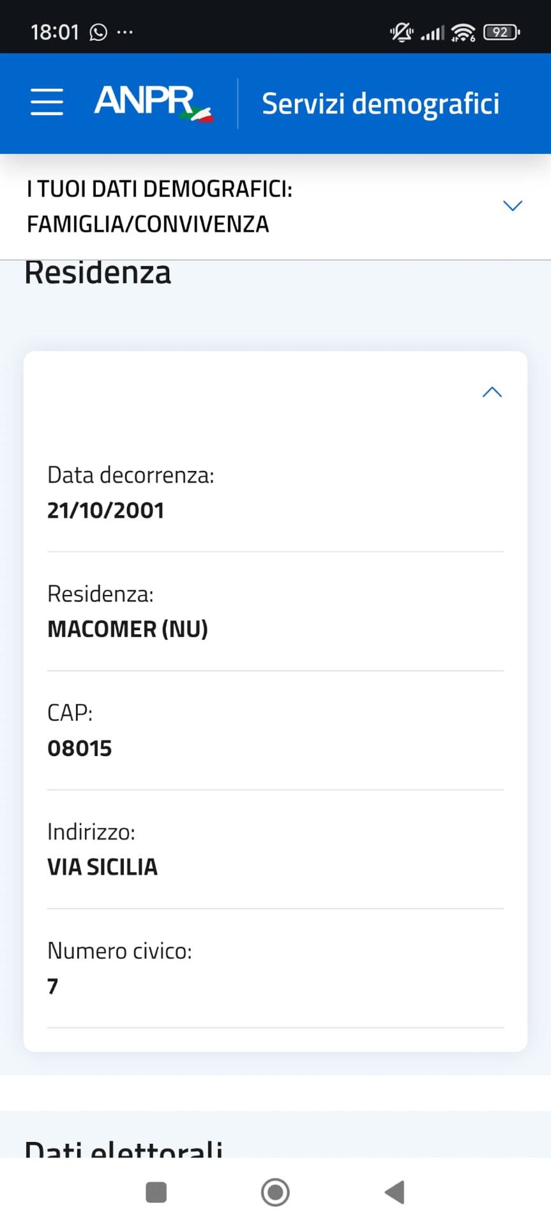Tap the notification overflow dots
The image size is (551, 1227).
point(125,32)
